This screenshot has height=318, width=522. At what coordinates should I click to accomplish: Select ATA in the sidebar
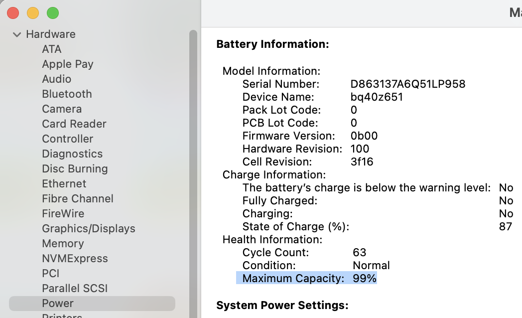tap(52, 49)
